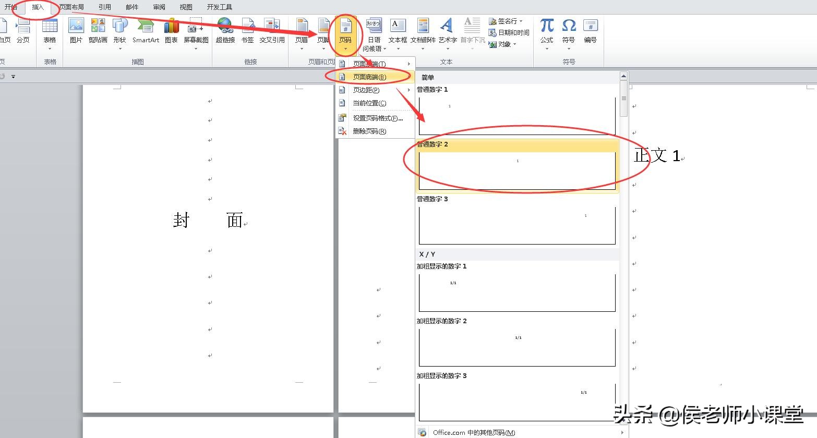Click the gallery scrollbar up arrow
The height and width of the screenshot is (438, 817).
pos(623,76)
